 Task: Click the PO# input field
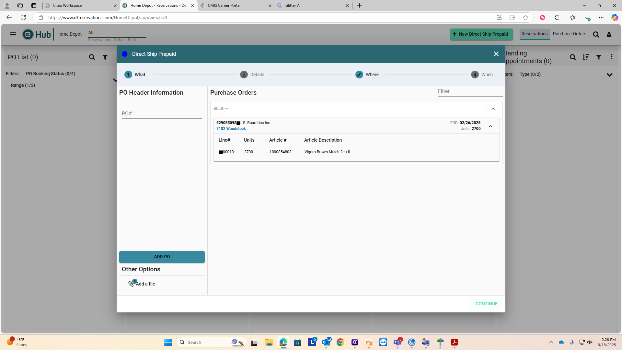pos(162,113)
